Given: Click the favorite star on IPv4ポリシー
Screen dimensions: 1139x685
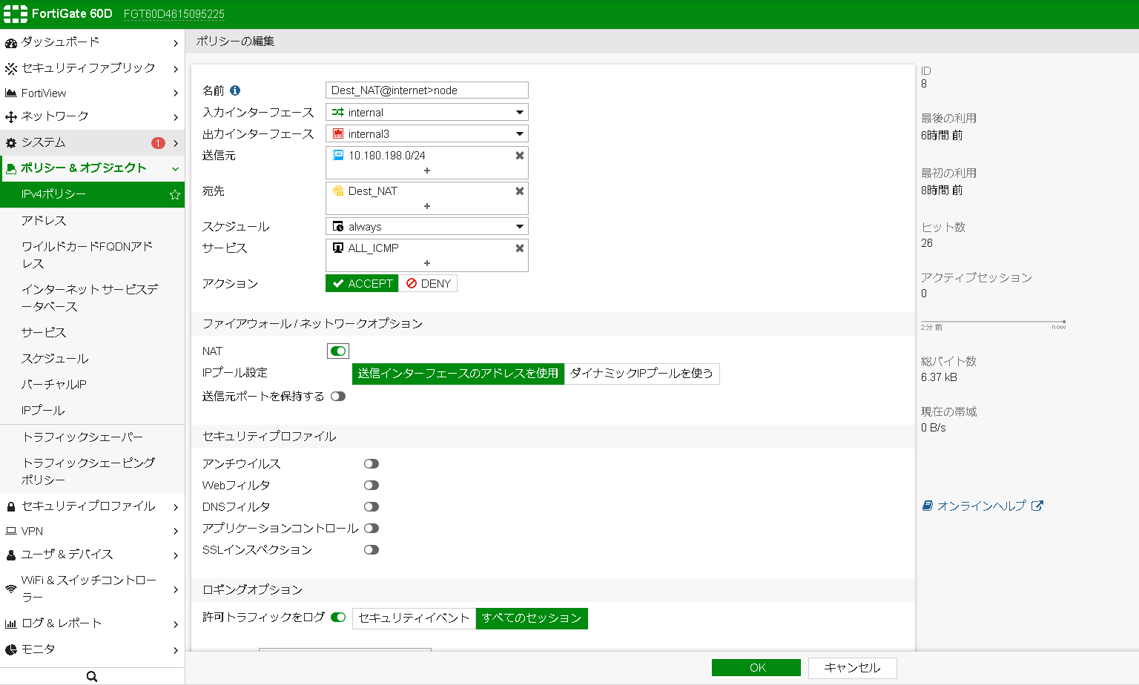Looking at the screenshot, I should (175, 195).
